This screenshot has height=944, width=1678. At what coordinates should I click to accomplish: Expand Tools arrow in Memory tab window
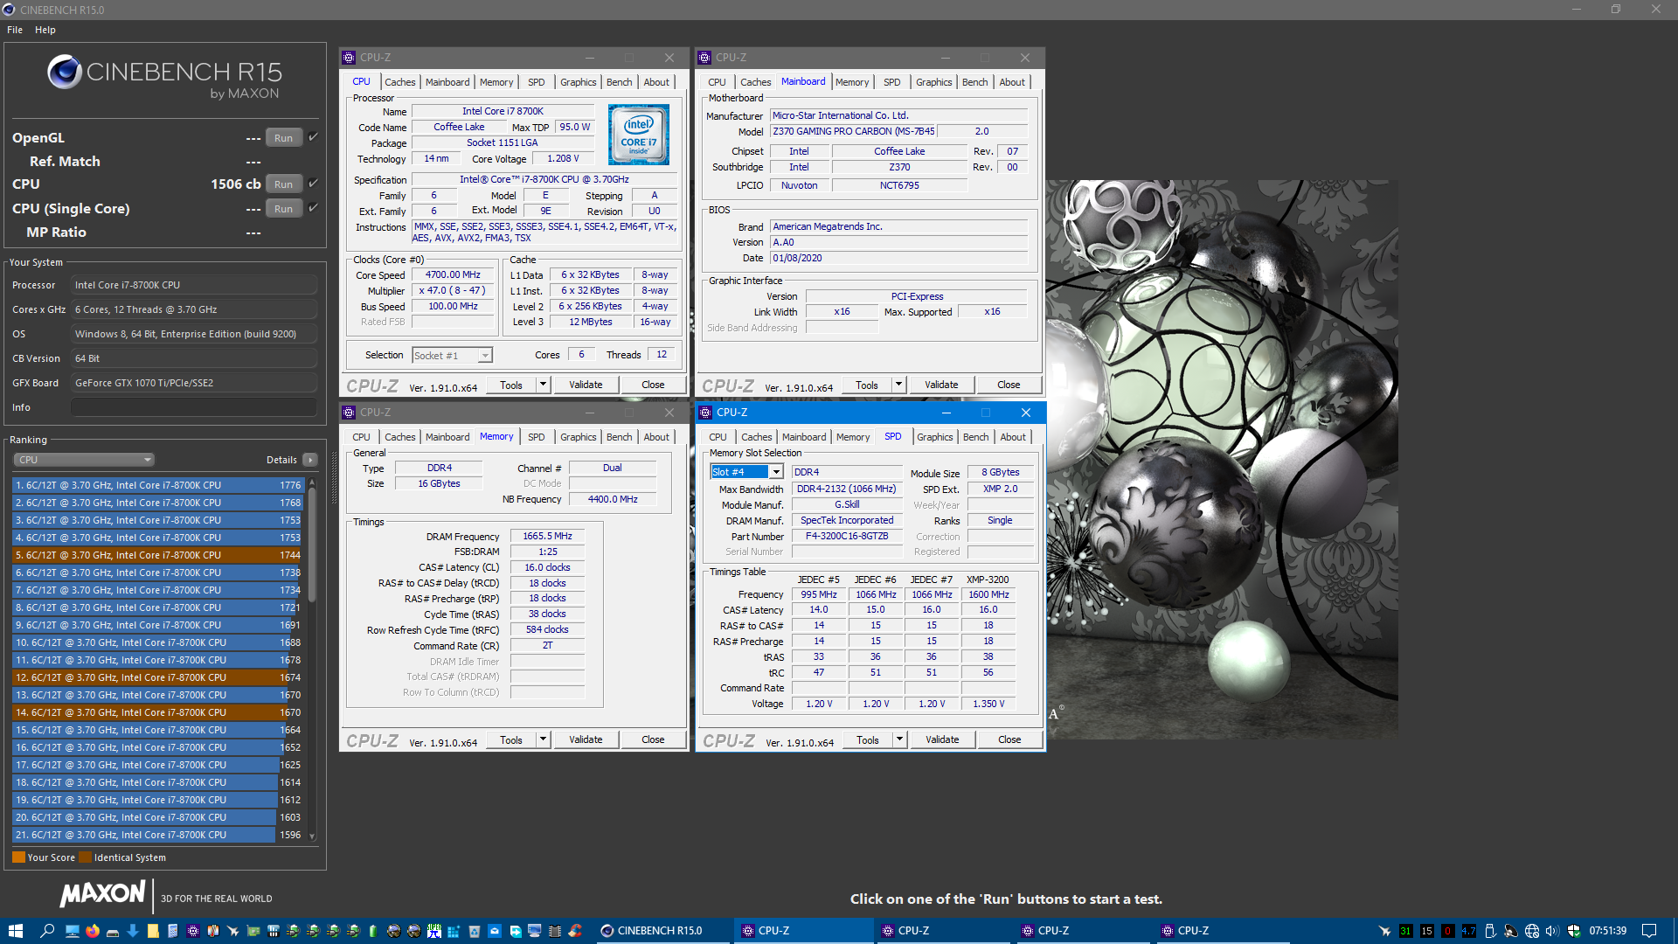[x=543, y=739]
